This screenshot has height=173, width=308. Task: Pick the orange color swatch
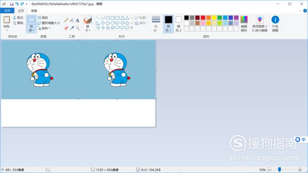[x=208, y=18]
